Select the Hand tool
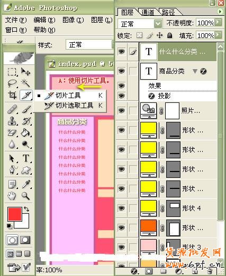226x276 pixels. [x=12, y=196]
